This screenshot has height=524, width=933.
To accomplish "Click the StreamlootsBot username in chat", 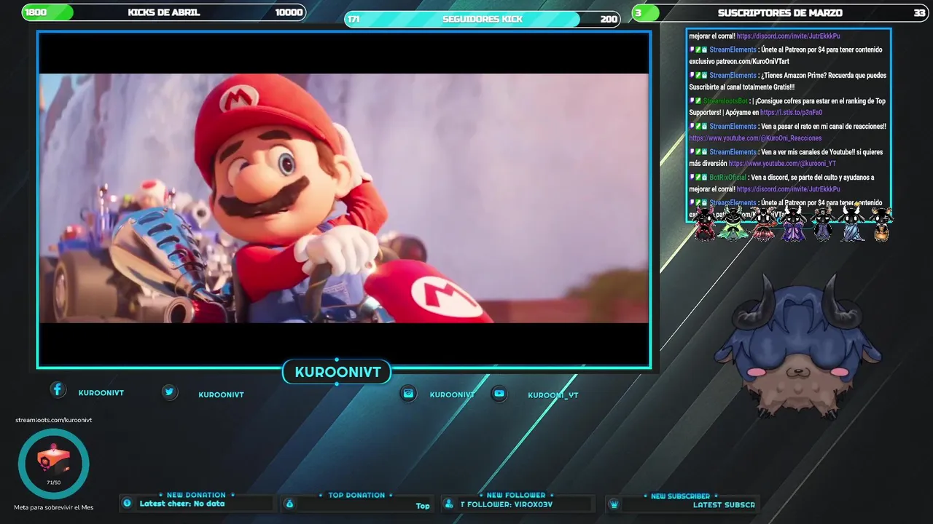I will pos(725,101).
